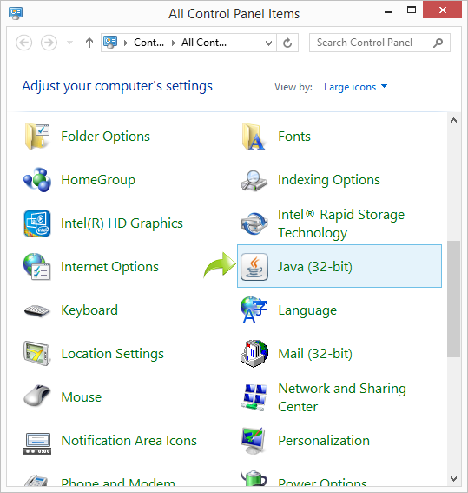The width and height of the screenshot is (468, 493).
Task: Expand the address bar history dropdown
Action: point(268,43)
